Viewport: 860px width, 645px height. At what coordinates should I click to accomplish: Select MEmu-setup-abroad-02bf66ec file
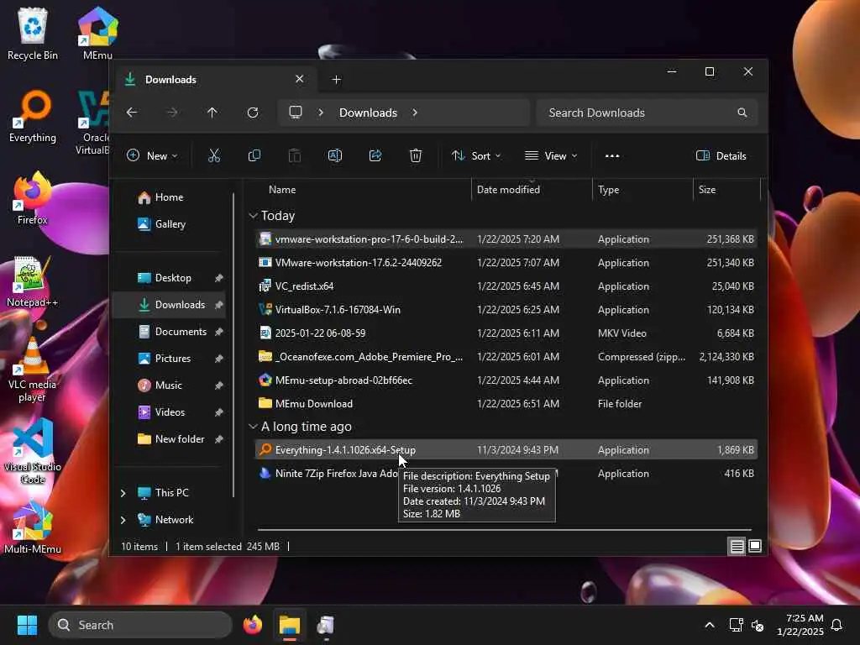pos(506,380)
